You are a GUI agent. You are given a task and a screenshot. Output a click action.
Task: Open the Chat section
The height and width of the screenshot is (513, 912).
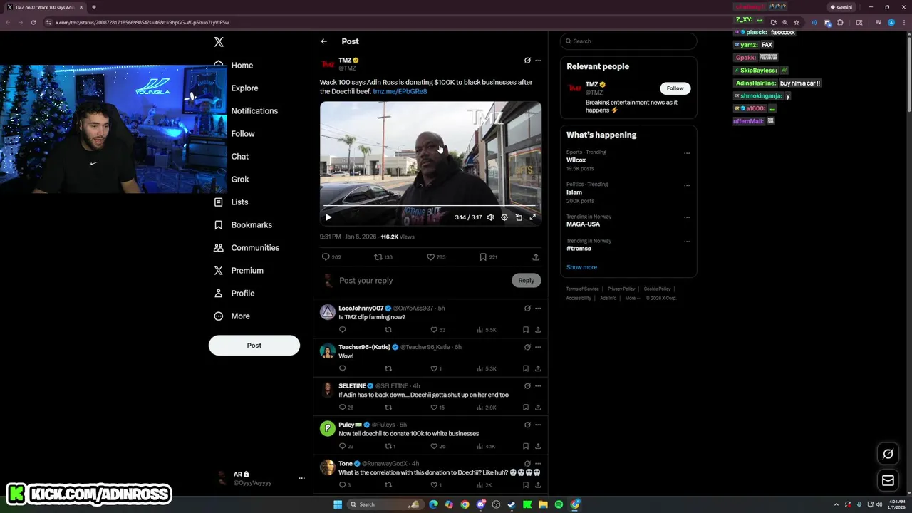pos(239,156)
